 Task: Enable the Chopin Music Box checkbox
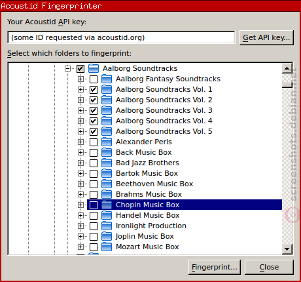94,205
